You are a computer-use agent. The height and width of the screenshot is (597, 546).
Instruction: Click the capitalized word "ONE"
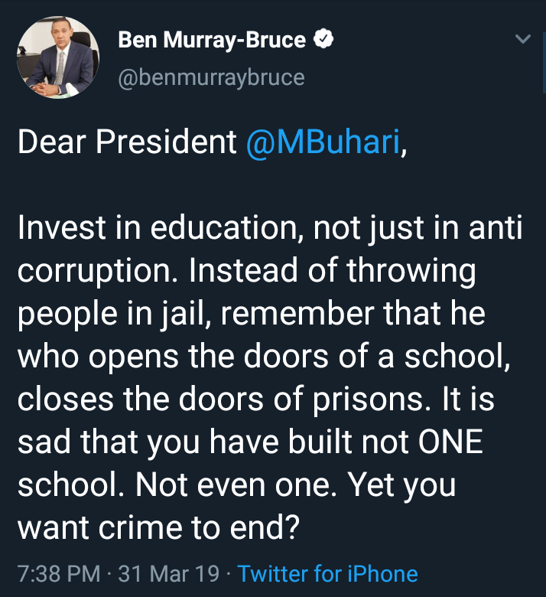[450, 444]
